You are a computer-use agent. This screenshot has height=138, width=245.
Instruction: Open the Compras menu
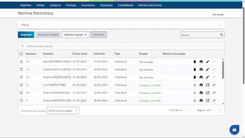click(x=55, y=5)
